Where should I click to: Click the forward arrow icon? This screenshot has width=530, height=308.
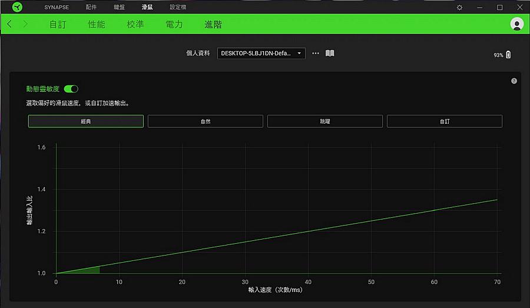pos(25,24)
